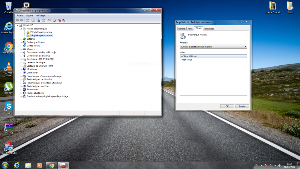Click the meme francais desktop folder
The image size is (300, 169).
[273, 8]
